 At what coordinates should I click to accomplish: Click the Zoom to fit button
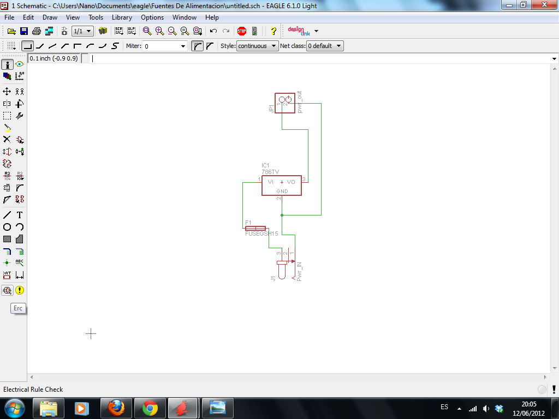tap(147, 31)
